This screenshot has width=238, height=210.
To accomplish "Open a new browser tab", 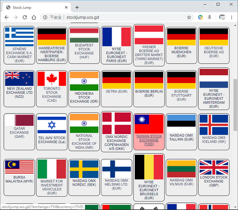I will (x=77, y=7).
